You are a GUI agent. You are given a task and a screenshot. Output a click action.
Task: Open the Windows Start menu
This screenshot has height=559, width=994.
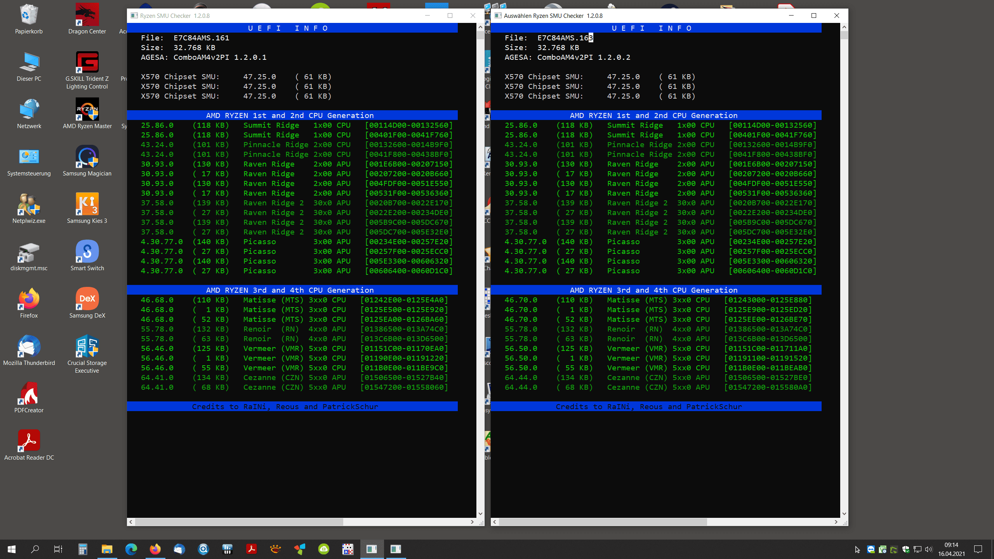[x=12, y=549]
